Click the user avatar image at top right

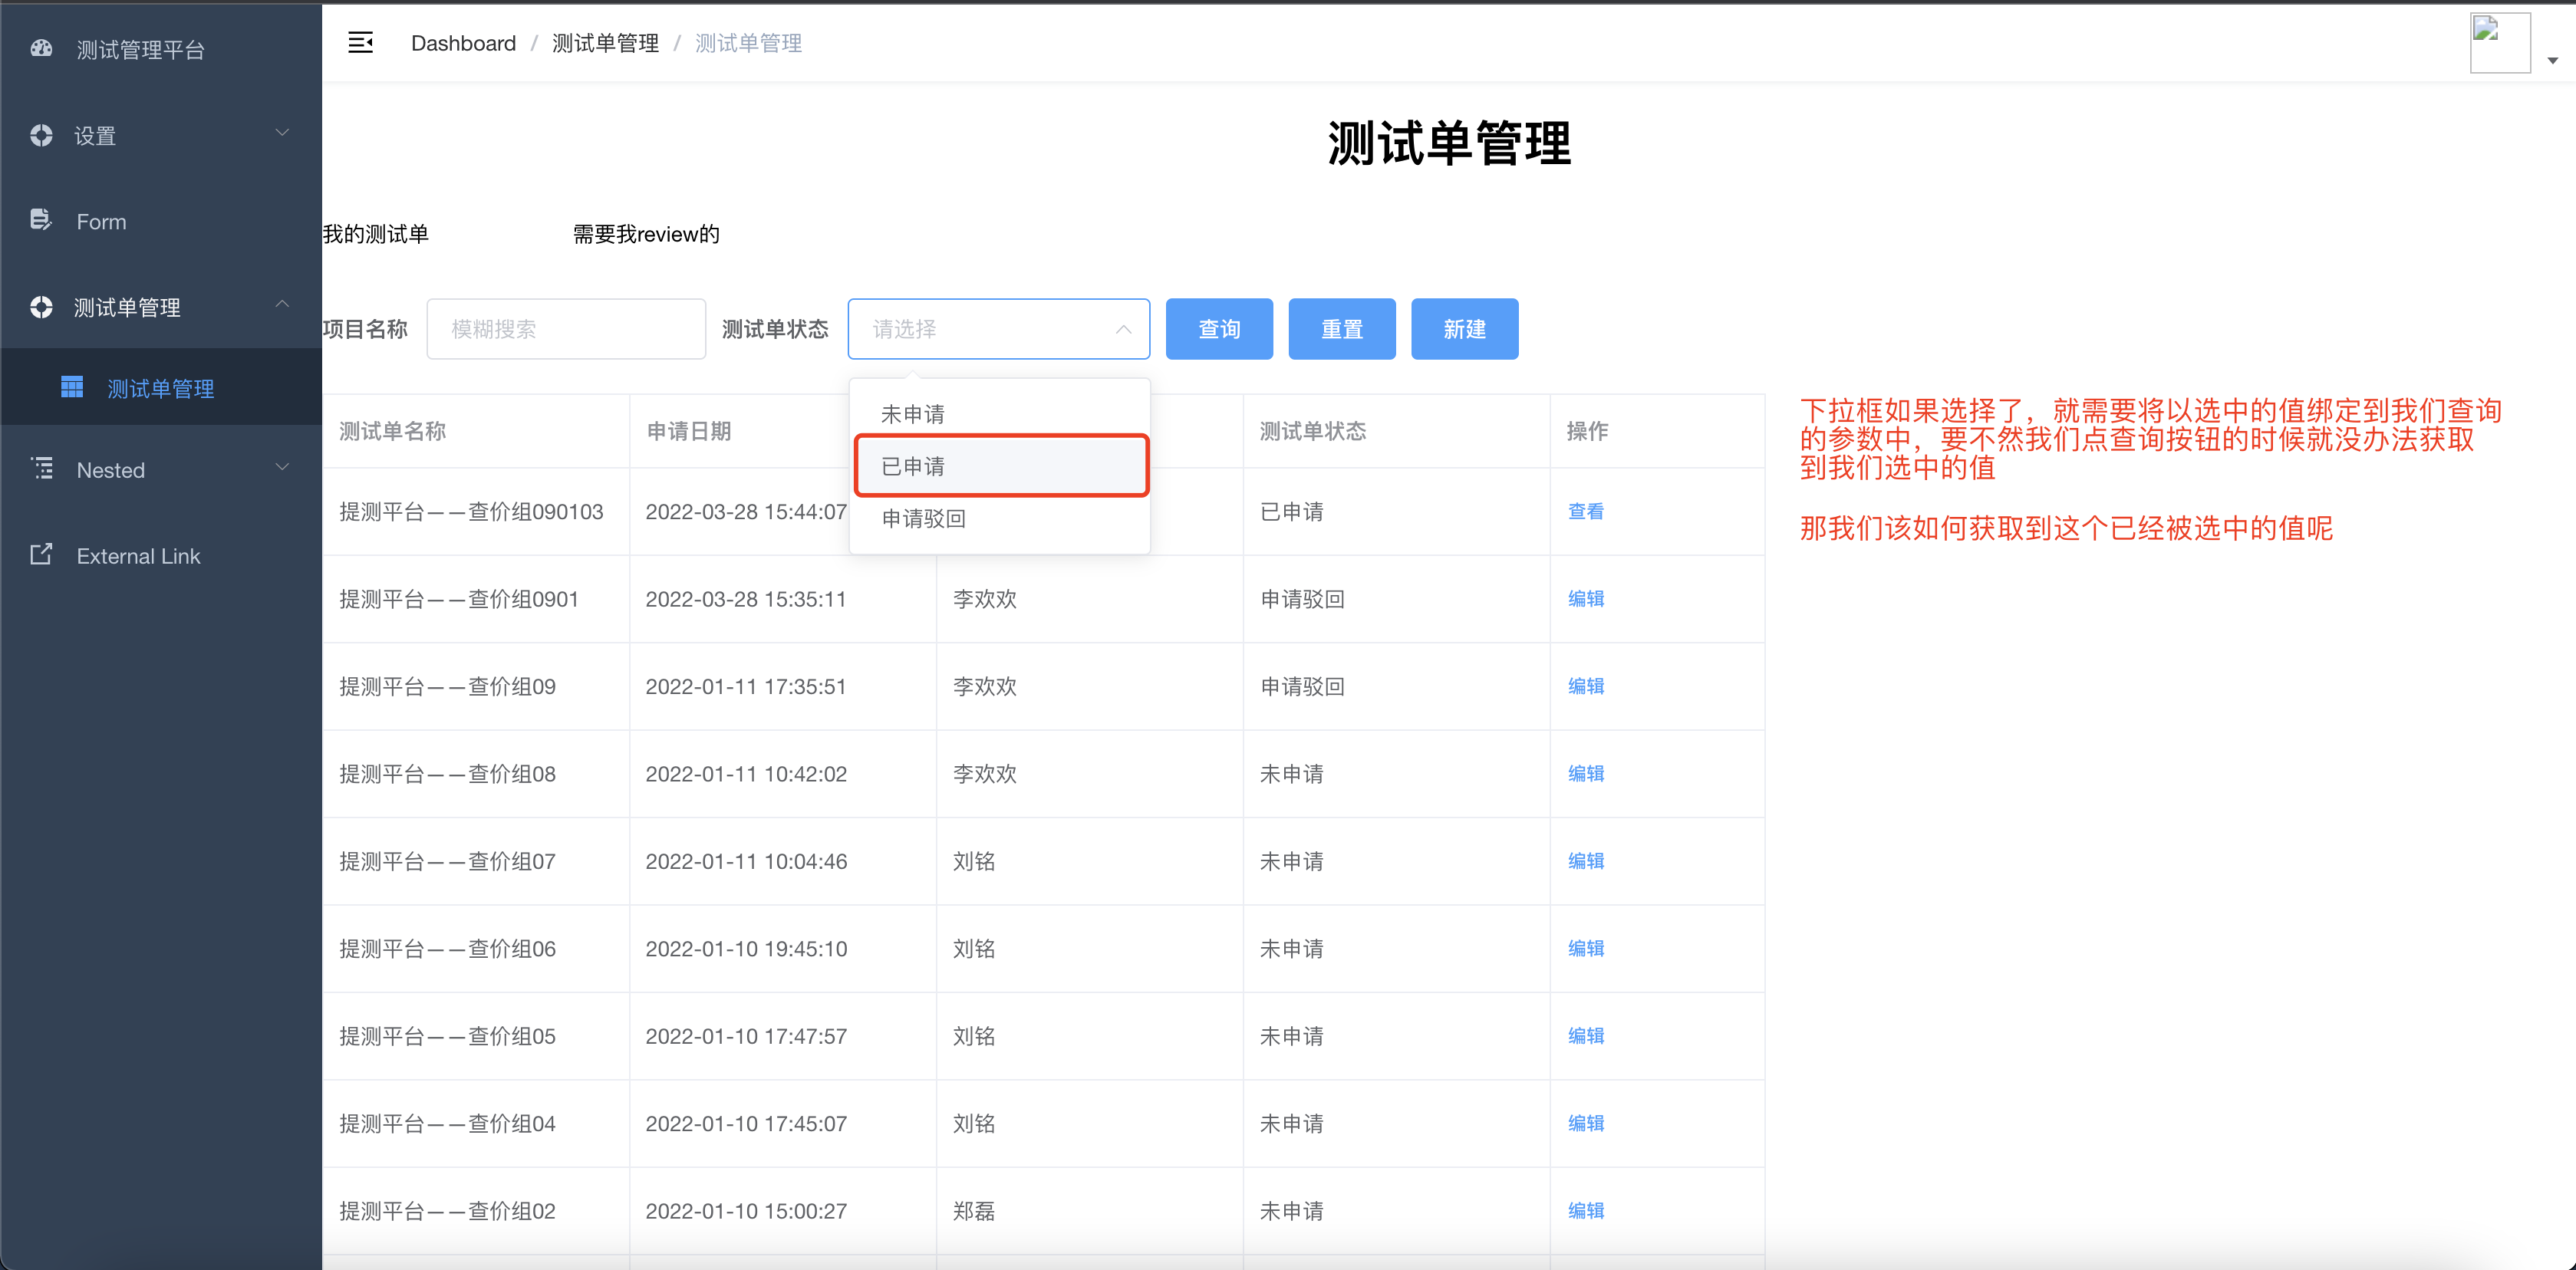pyautogui.click(x=2499, y=43)
